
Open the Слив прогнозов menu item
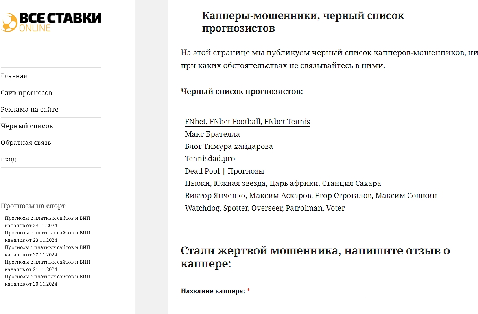(25, 92)
